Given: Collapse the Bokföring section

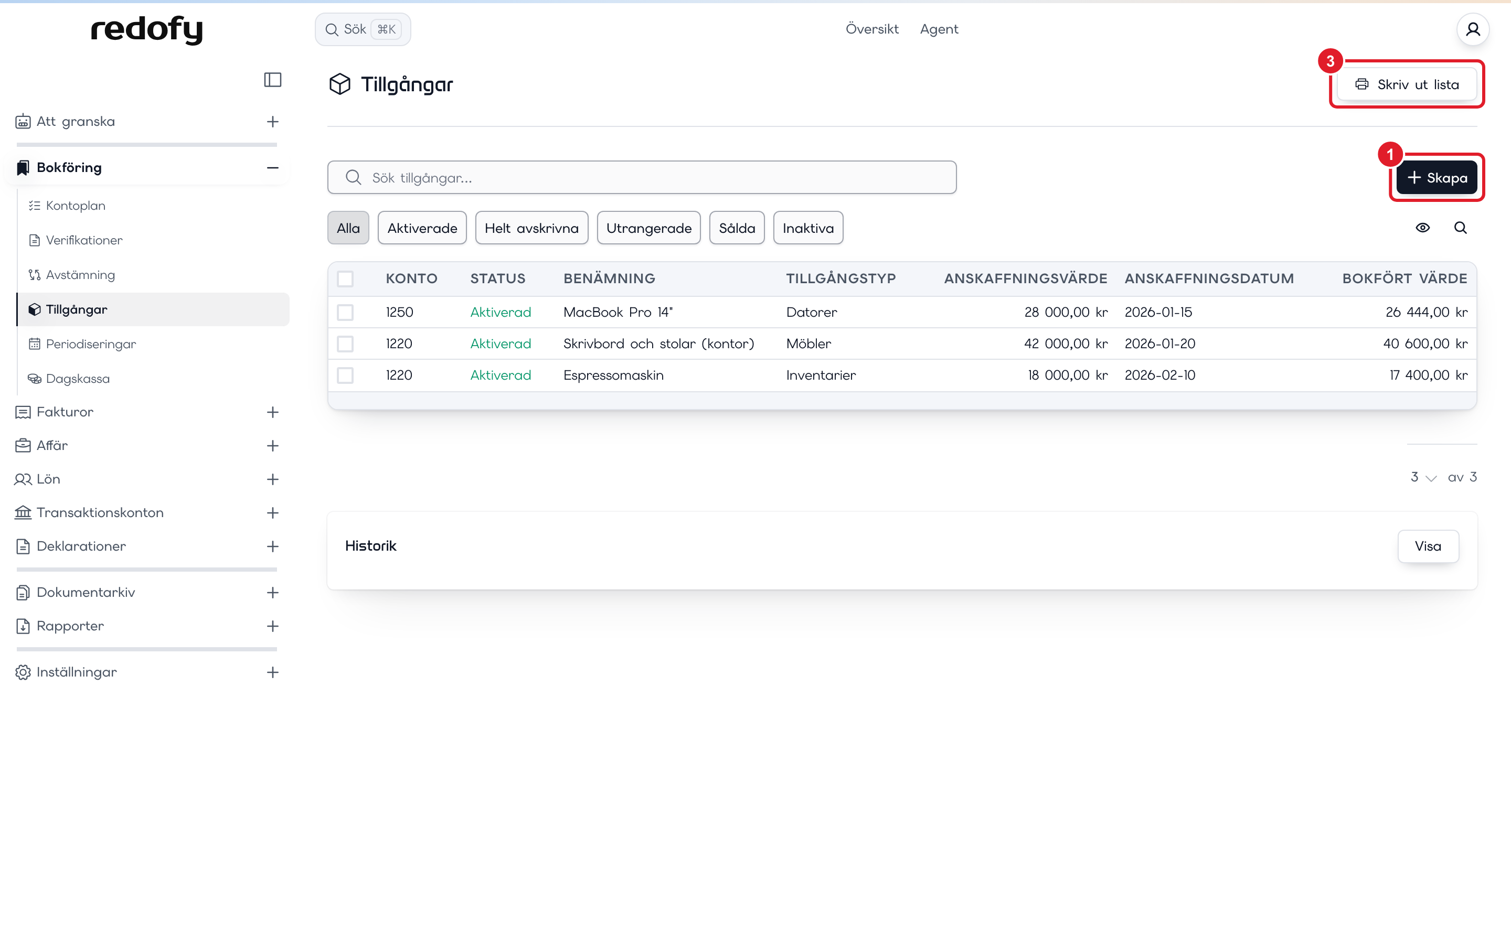Looking at the screenshot, I should coord(273,167).
